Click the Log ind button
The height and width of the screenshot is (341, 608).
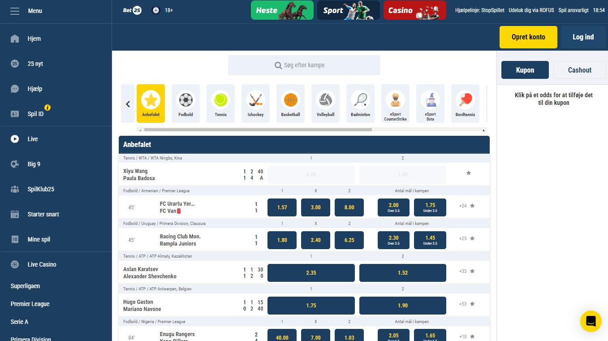coord(583,37)
